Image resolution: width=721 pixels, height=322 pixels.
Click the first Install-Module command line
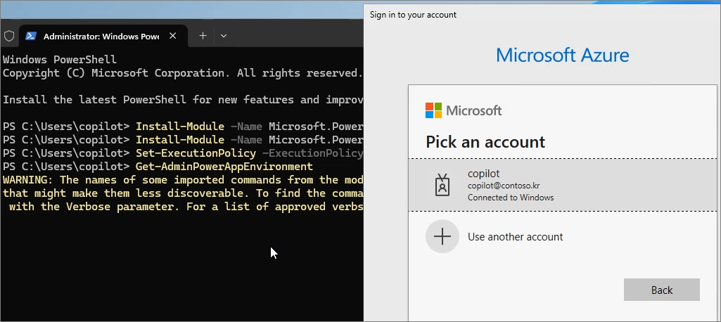click(x=183, y=127)
